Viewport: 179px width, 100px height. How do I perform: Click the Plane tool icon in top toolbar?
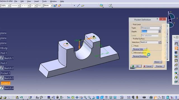click(x=83, y=6)
